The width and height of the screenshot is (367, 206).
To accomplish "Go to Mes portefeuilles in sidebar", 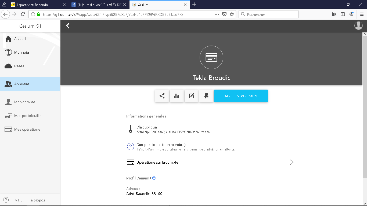I will click(x=28, y=116).
